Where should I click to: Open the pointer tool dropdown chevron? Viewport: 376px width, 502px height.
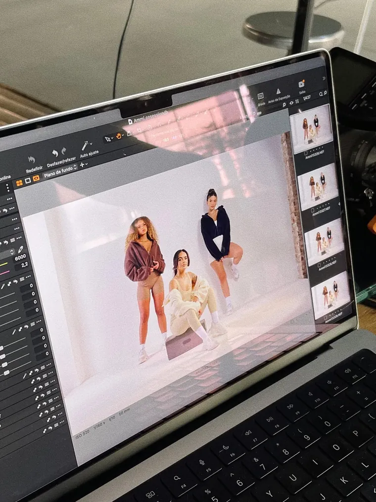pos(112,138)
